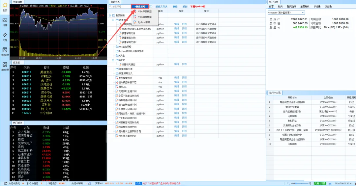Open the 模型研究 sidebar icon

[5, 50]
